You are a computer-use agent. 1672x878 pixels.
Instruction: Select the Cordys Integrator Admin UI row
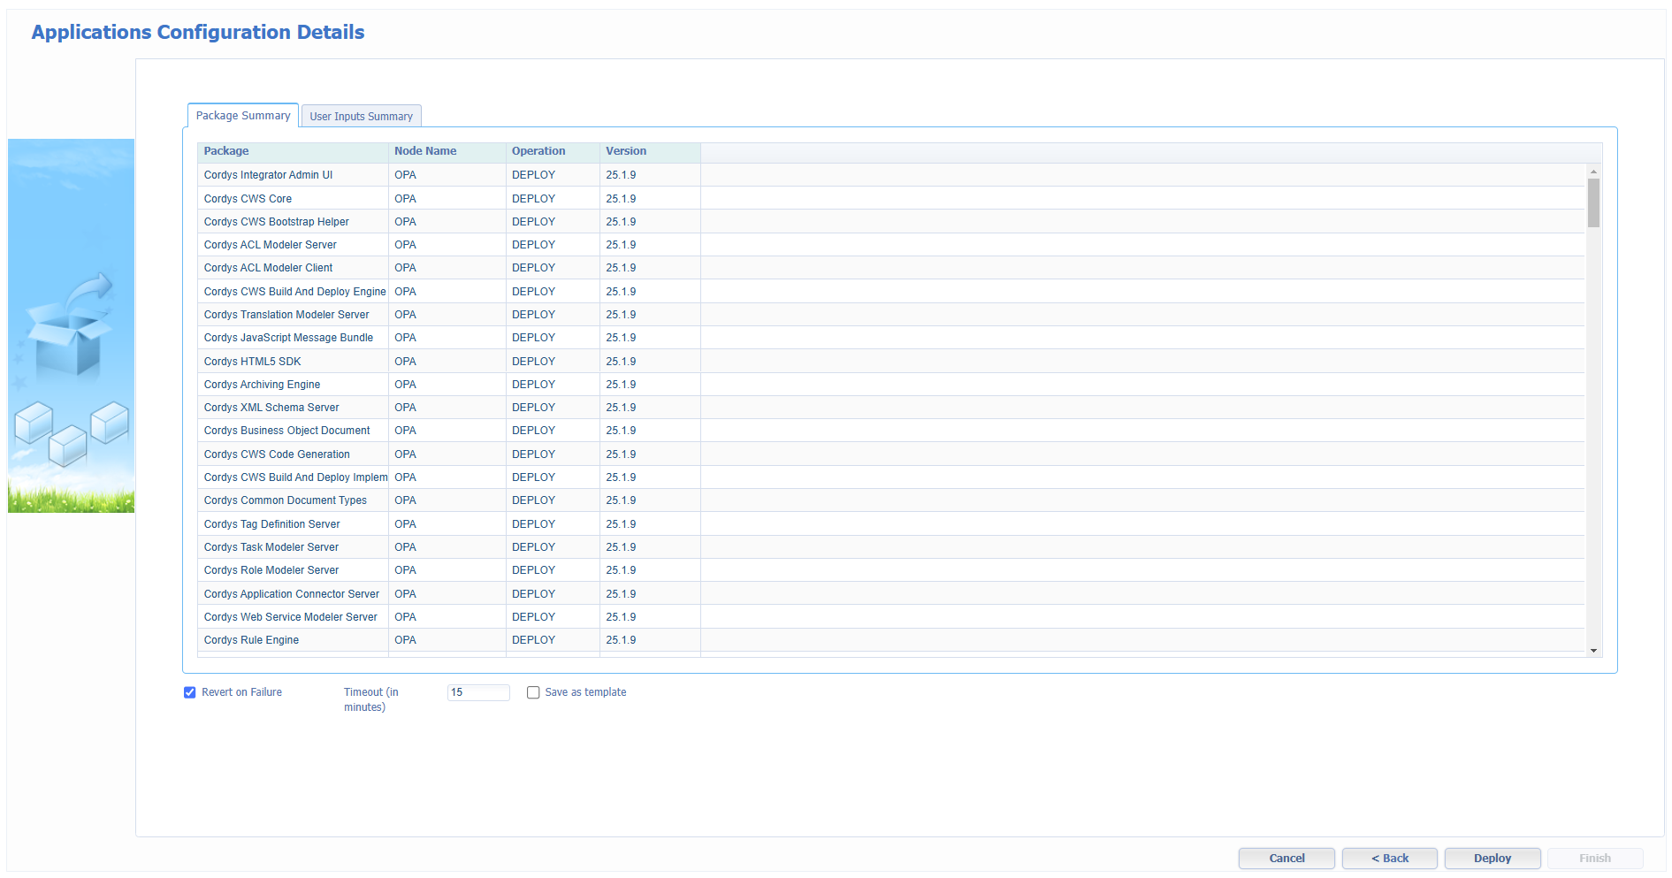click(x=891, y=175)
